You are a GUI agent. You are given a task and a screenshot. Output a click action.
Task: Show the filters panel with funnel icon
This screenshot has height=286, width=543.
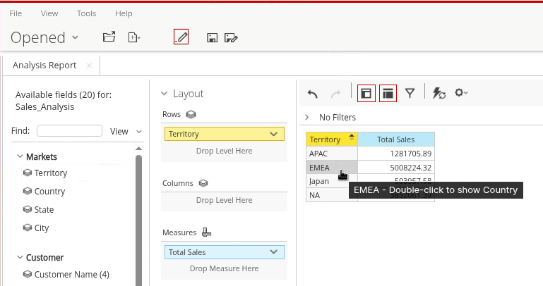(410, 93)
